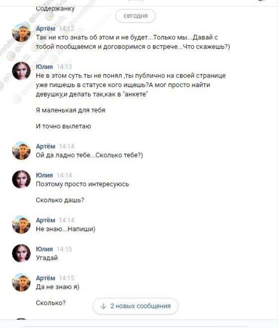Click the Юлия name link at 14:15

tap(44, 249)
